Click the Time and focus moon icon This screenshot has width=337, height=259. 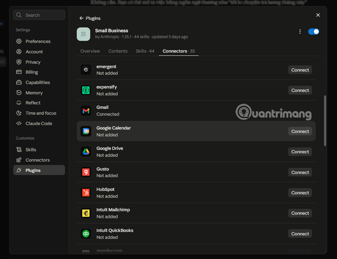click(x=19, y=113)
